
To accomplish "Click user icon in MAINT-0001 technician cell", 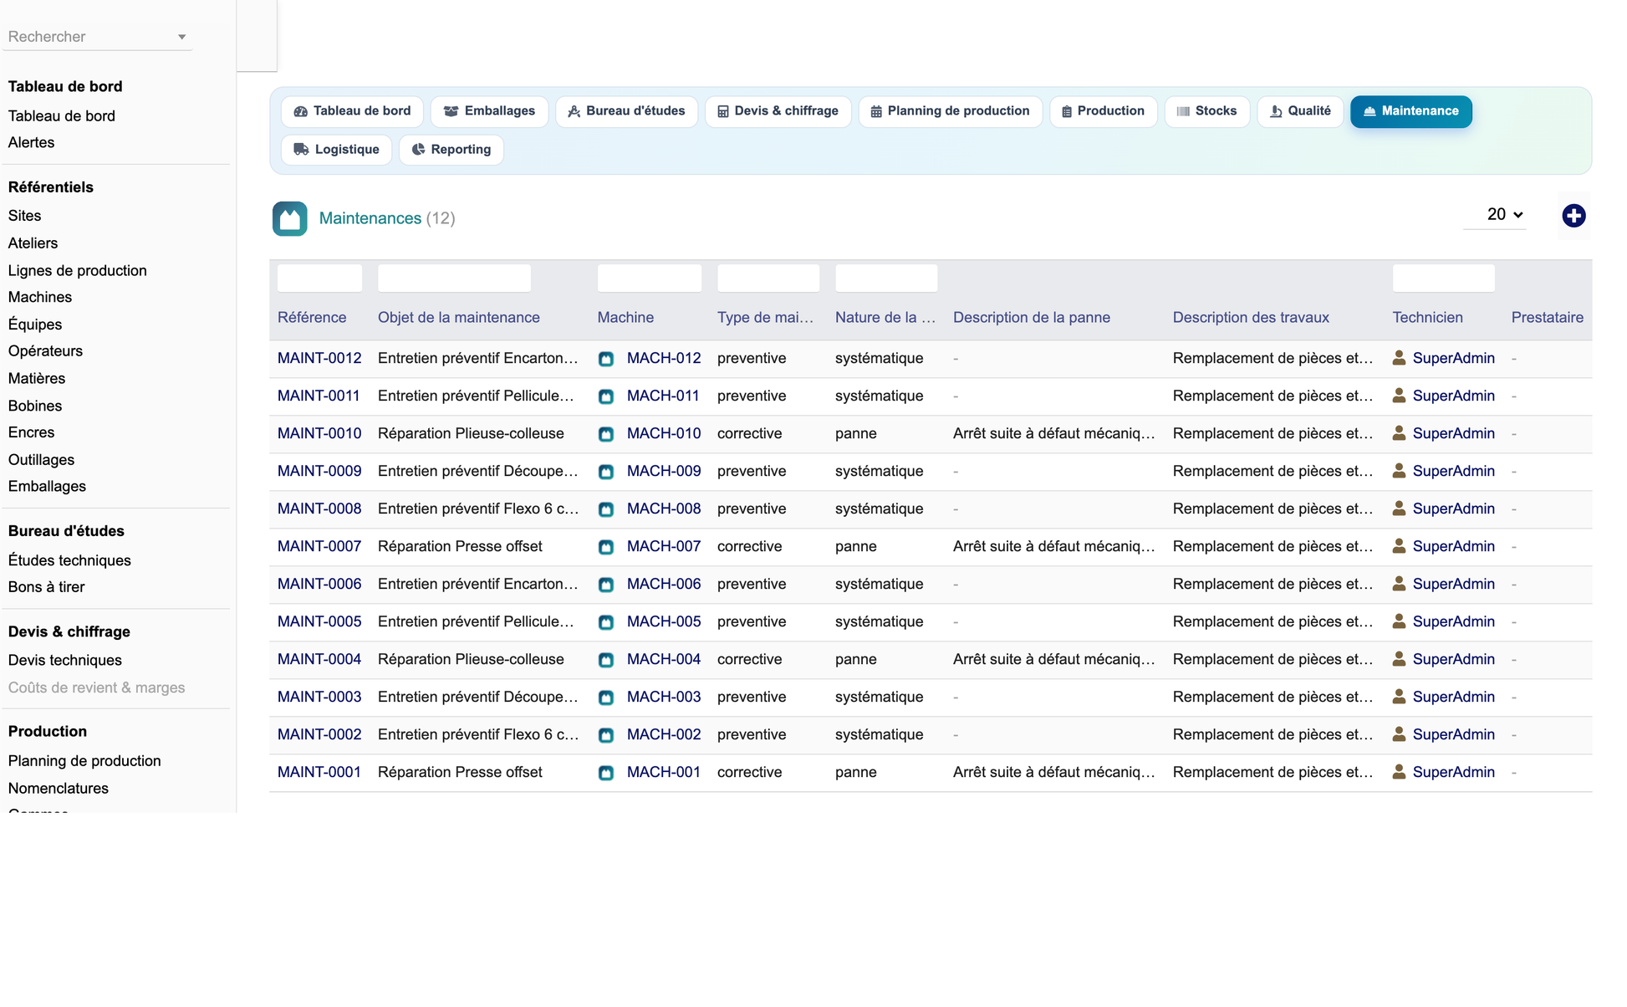I will (x=1399, y=772).
